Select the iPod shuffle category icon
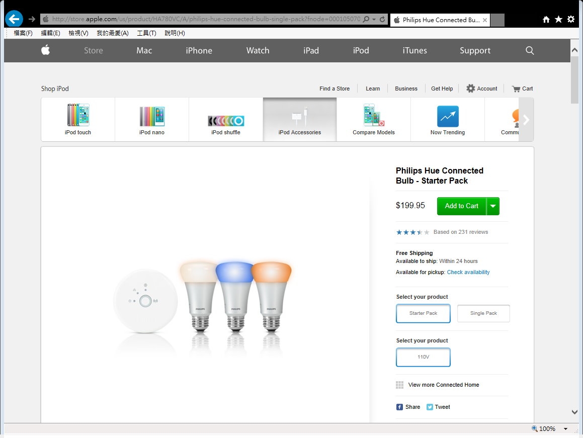 (x=226, y=121)
